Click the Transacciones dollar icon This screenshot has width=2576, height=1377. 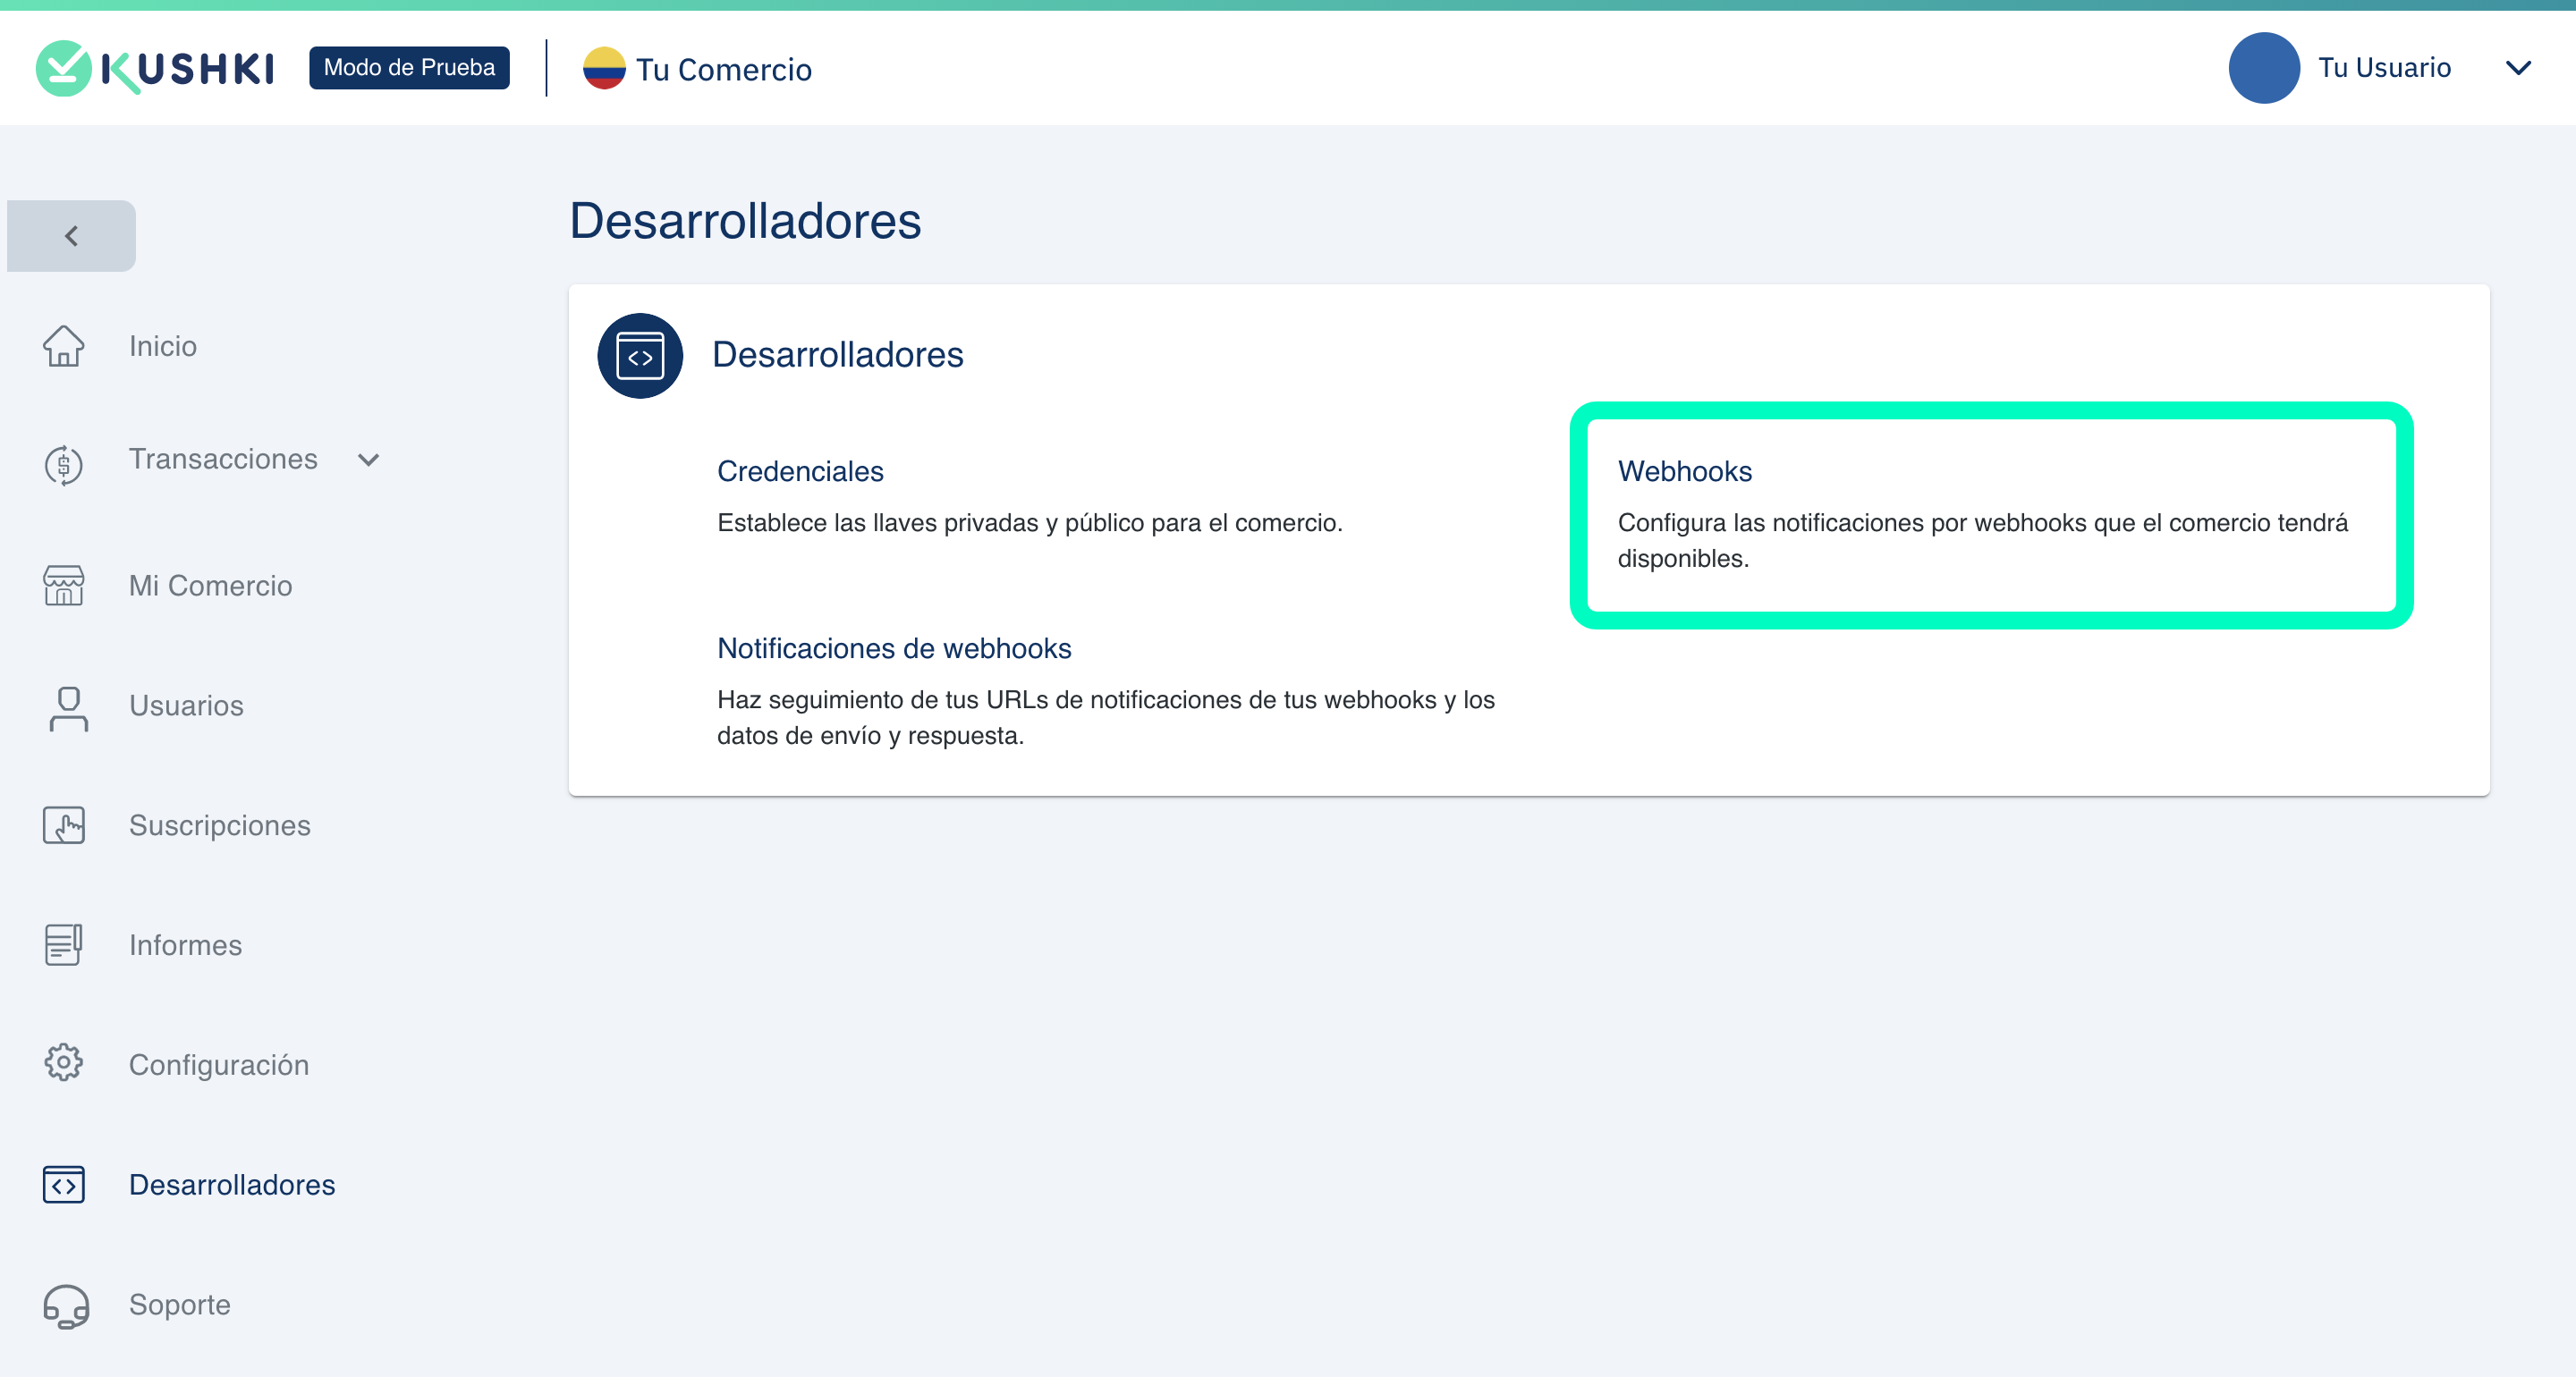pos(63,463)
